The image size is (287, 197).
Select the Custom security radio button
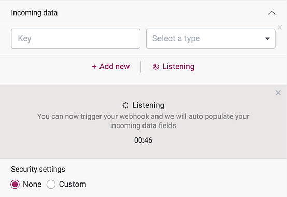click(51, 184)
